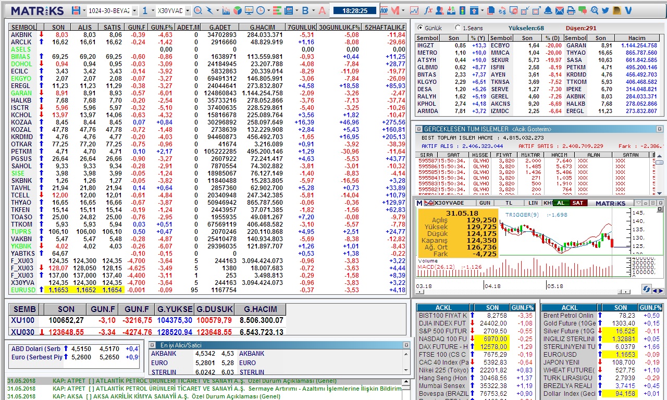Click the chart blue right arrow button
Screen dimensions: 667x400
pos(661,291)
